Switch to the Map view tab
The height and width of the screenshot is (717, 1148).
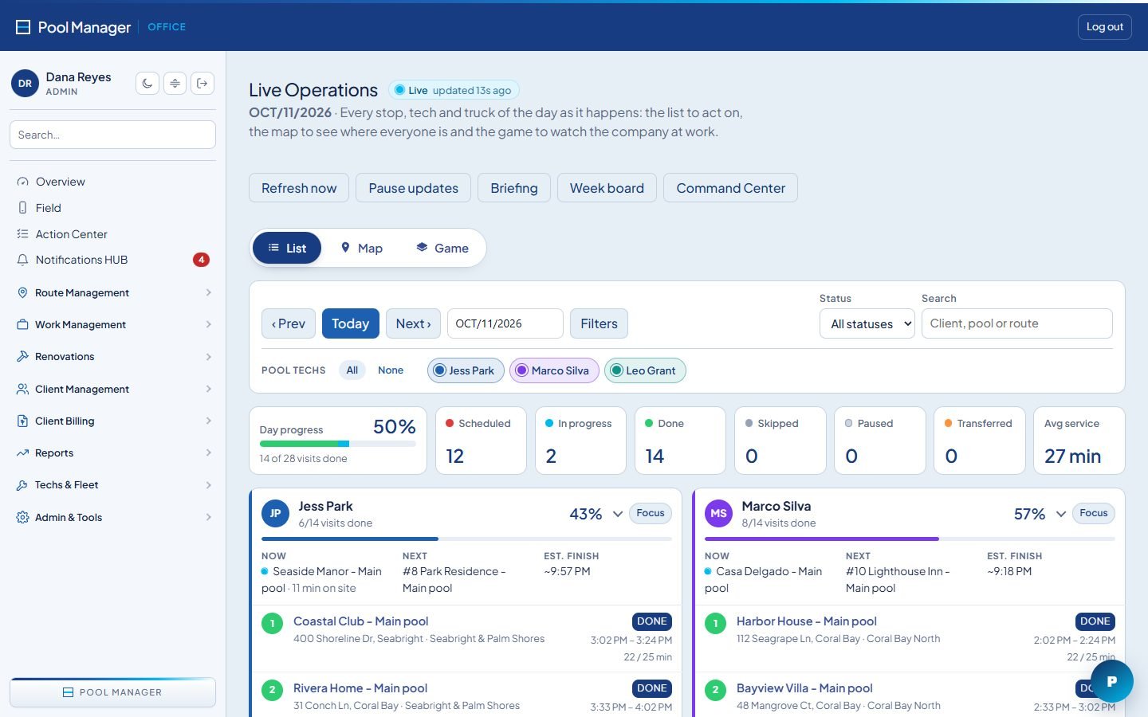pyautogui.click(x=362, y=248)
